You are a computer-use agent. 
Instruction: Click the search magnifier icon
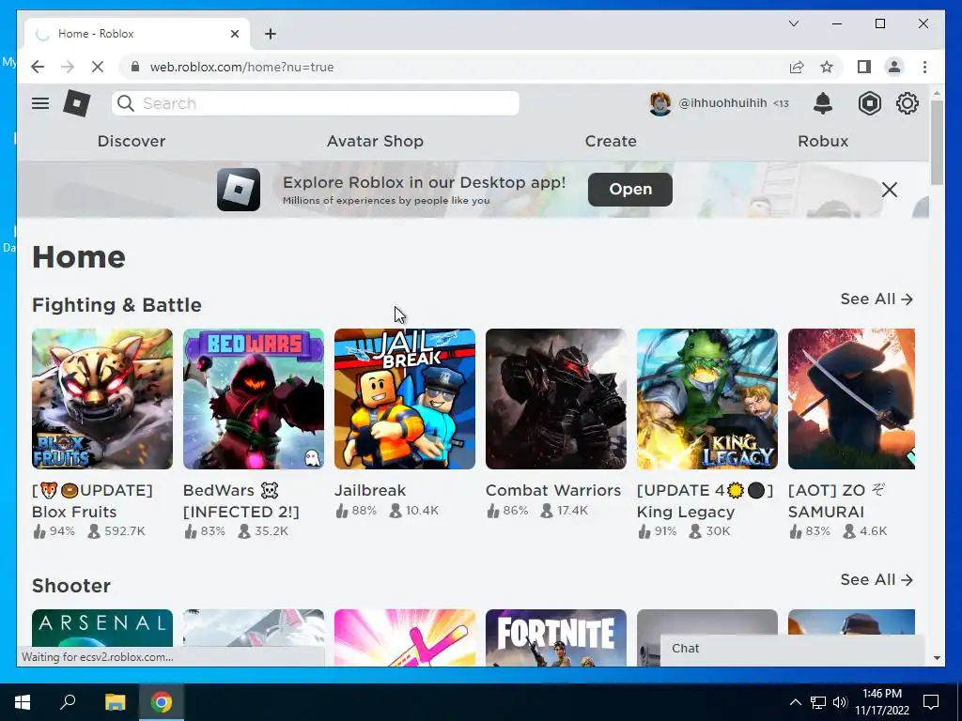(x=126, y=103)
